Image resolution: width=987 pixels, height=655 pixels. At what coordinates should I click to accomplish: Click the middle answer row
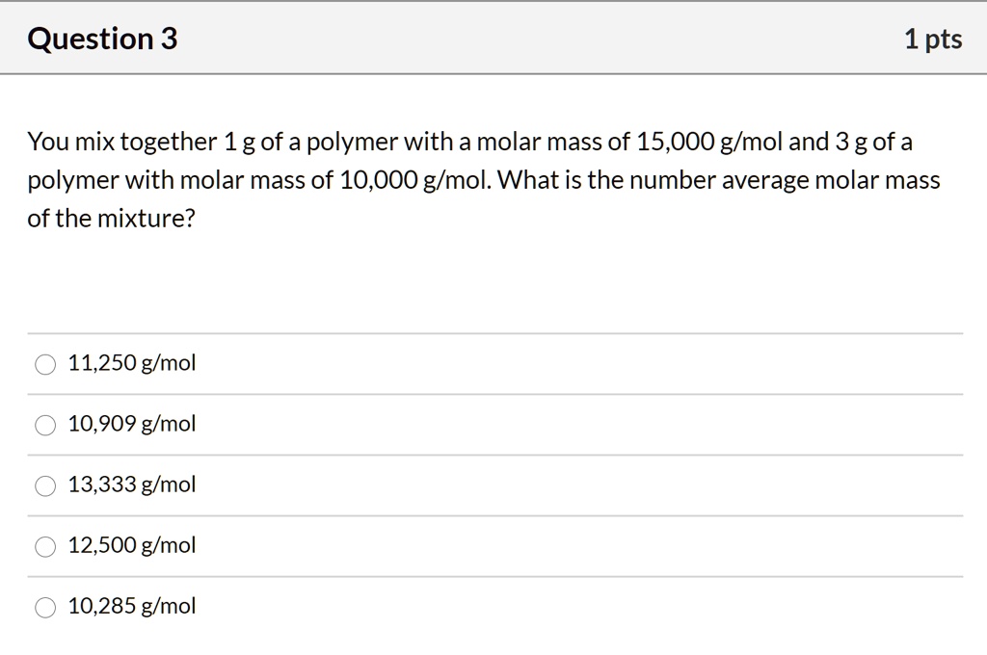(x=482, y=485)
